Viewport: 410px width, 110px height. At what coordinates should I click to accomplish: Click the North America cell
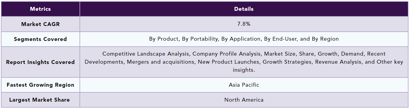[x=244, y=100]
